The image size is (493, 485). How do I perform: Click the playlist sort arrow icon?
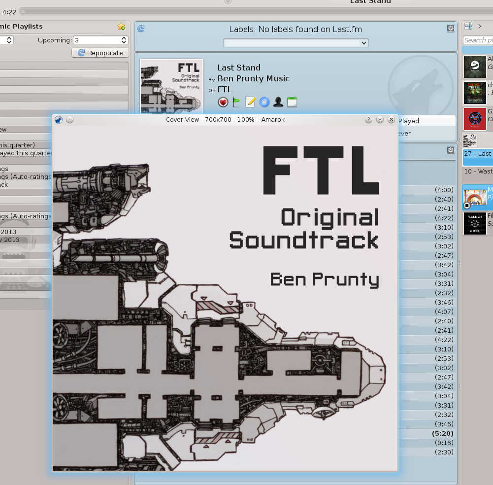(468, 26)
